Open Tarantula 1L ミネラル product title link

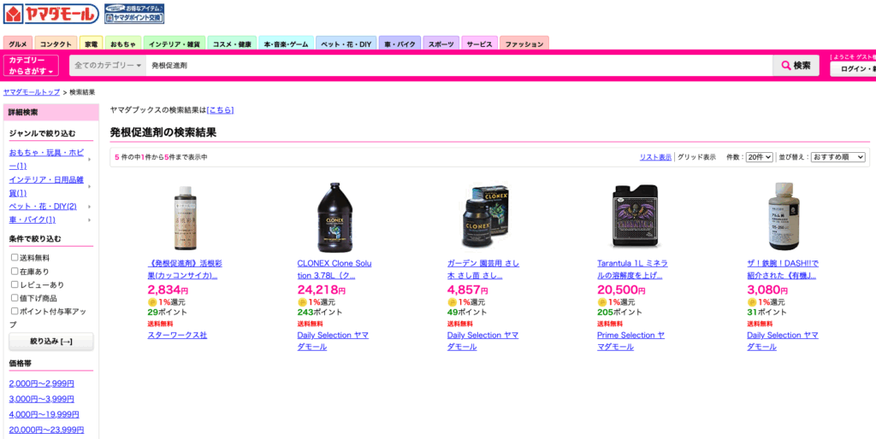click(632, 269)
